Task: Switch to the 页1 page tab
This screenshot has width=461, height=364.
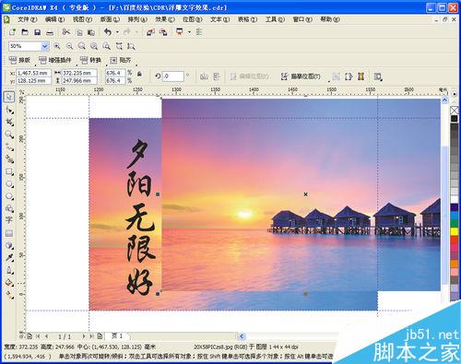Action: tap(117, 335)
